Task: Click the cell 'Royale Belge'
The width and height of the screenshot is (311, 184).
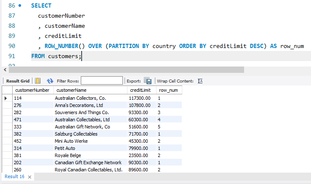Action: click(90, 155)
